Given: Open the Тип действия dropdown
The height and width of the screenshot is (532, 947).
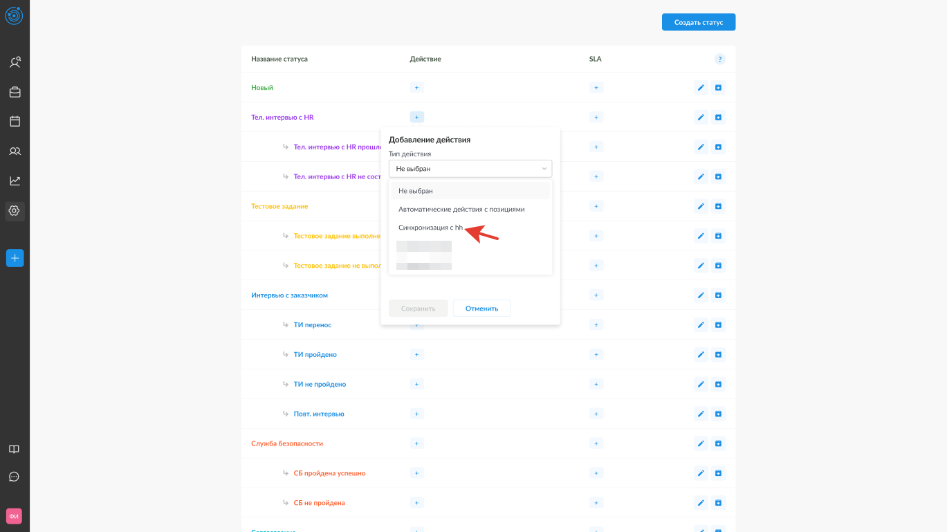Looking at the screenshot, I should tap(470, 169).
